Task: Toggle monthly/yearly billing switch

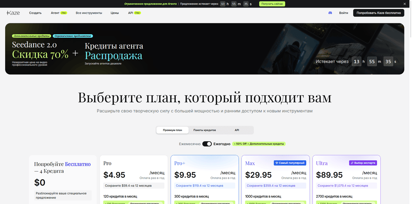Action: (x=207, y=144)
